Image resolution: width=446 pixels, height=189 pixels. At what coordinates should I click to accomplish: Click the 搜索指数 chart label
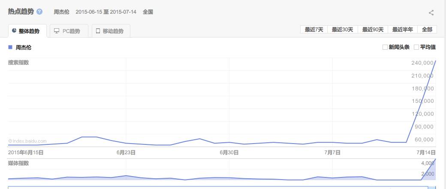(x=18, y=63)
